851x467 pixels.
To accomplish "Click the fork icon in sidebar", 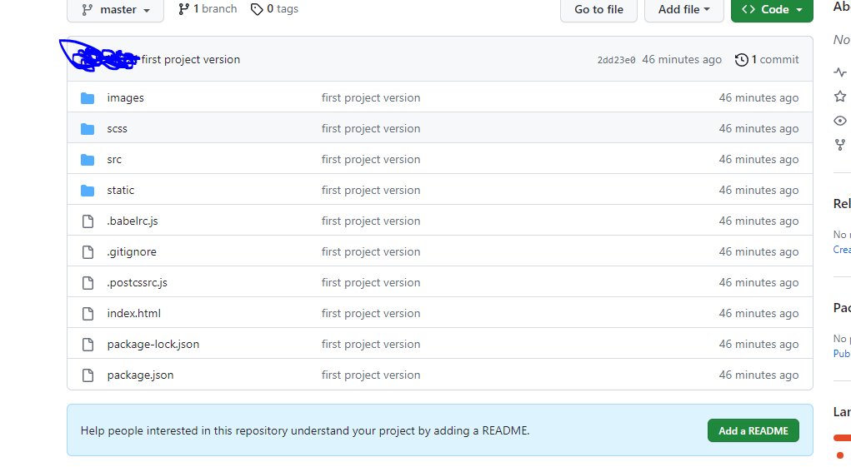I will [840, 145].
